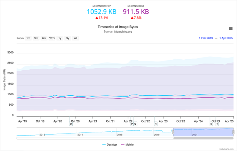The image size is (237, 151).
Task: Zoom chart to 1y range
Action: click(60, 38)
